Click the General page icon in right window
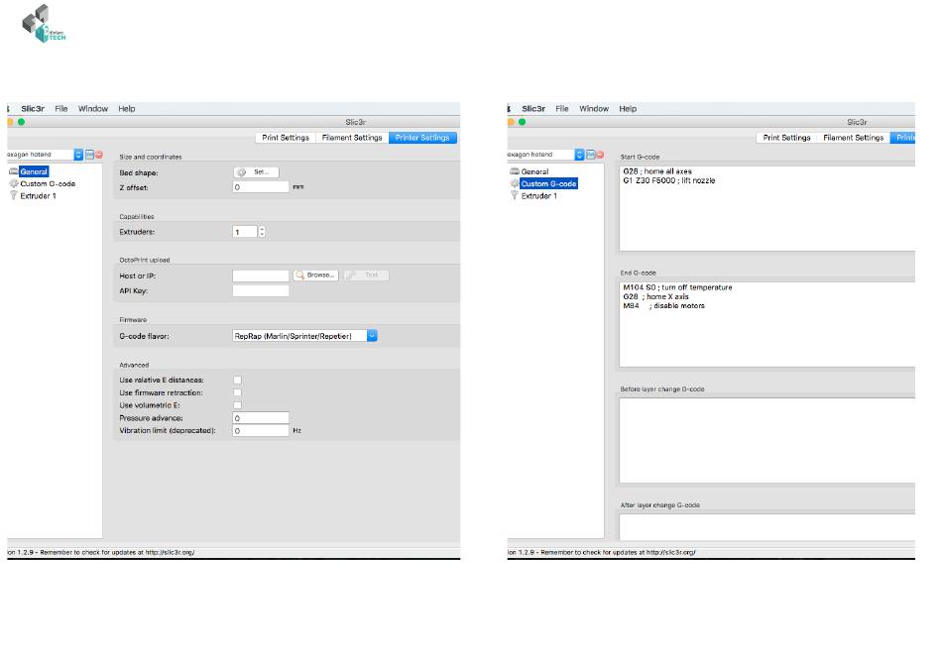This screenshot has width=942, height=661. [515, 171]
